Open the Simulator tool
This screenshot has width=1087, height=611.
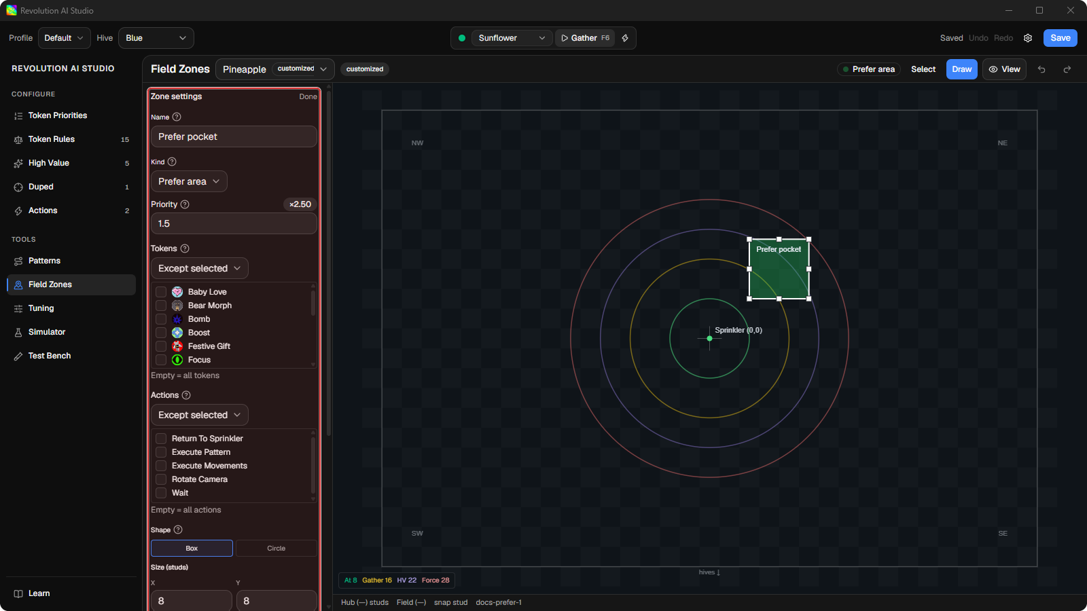point(71,332)
